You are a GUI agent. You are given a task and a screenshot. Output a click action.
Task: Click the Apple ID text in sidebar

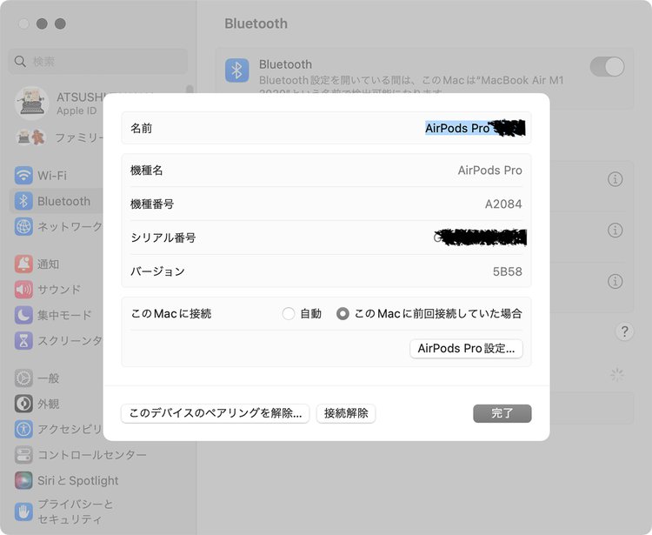tap(77, 110)
